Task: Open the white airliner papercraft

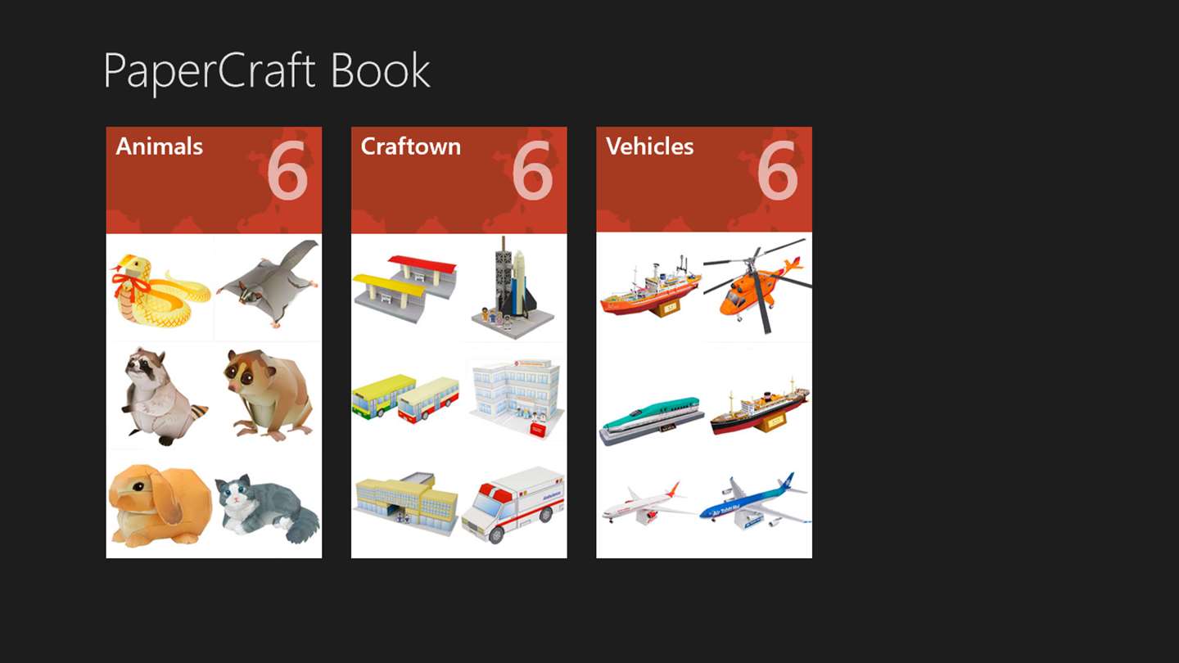Action: [x=650, y=504]
